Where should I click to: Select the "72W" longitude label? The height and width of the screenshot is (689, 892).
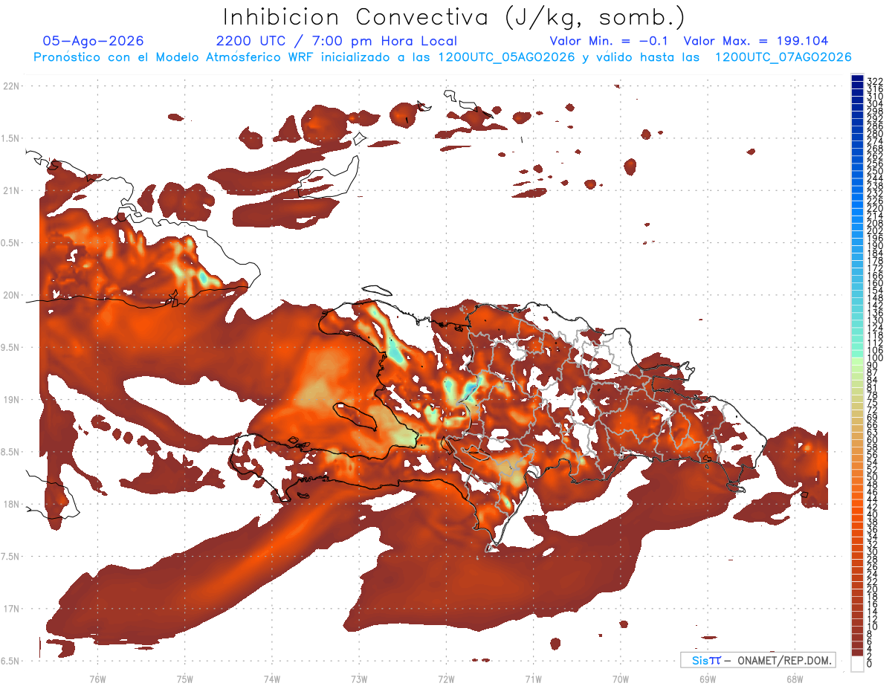446,679
